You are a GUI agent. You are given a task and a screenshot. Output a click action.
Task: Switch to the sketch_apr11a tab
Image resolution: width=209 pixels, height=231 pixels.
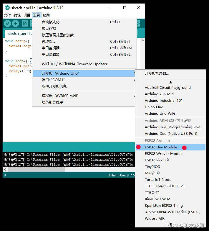[x=18, y=34]
